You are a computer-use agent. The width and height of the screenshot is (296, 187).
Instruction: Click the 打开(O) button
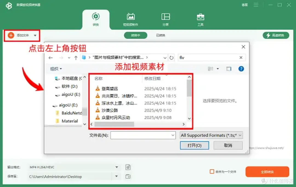194,145
